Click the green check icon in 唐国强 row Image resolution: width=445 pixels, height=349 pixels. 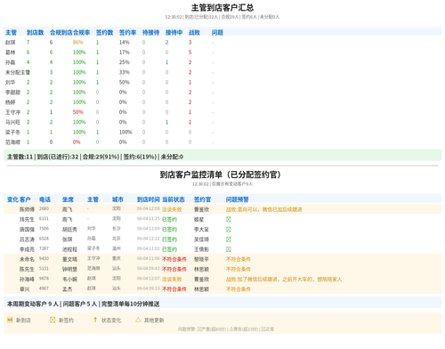pos(228,230)
